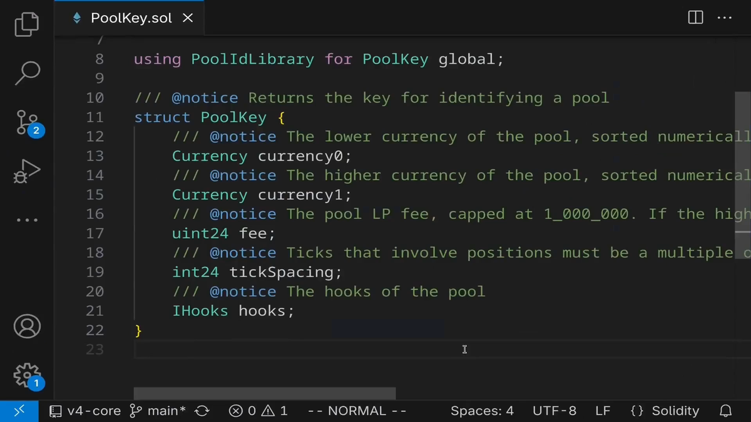The image size is (751, 422).
Task: Click the comment 'Returns the key for identifying a pool'
Action: [429, 98]
